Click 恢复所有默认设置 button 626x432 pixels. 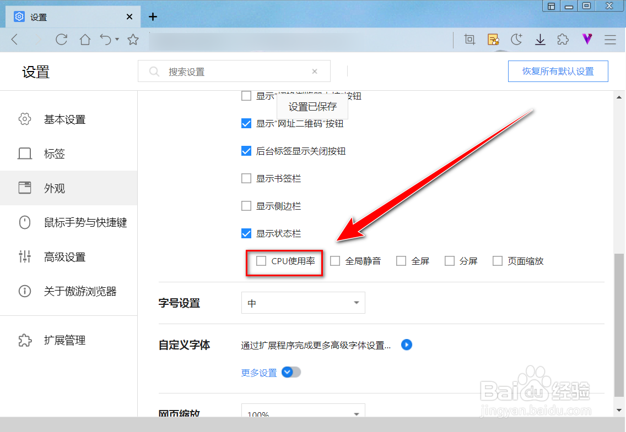(x=558, y=71)
